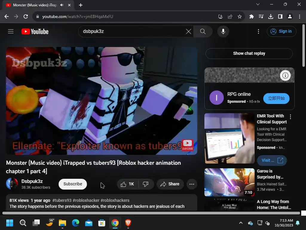
Task: Open Dsbpuk3z channel name link
Action: tap(32, 181)
